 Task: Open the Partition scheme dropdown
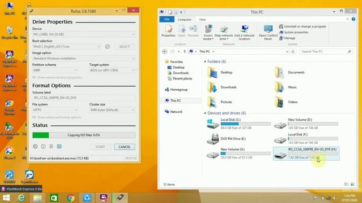point(55,70)
